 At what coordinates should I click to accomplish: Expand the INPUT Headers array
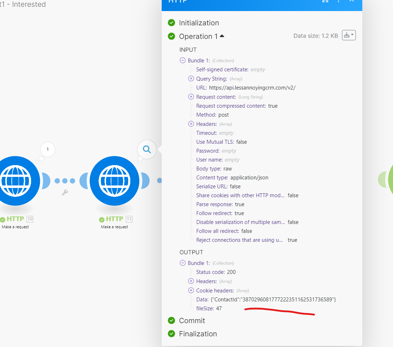click(x=191, y=124)
